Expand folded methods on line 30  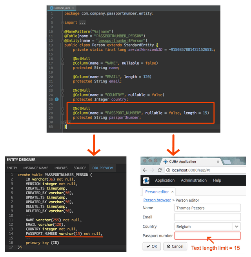click(63, 122)
